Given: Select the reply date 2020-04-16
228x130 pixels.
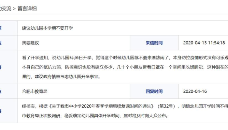Looking at the screenshot, I should tap(195, 91).
